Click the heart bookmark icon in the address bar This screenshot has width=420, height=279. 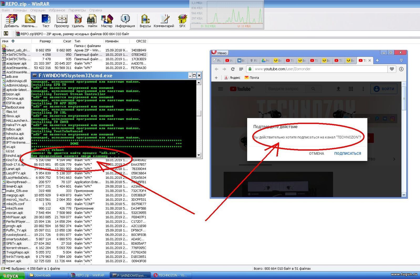(x=392, y=69)
